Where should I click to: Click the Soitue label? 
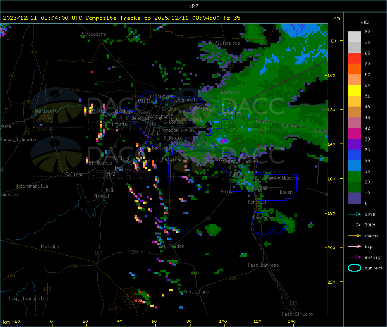coord(228,192)
